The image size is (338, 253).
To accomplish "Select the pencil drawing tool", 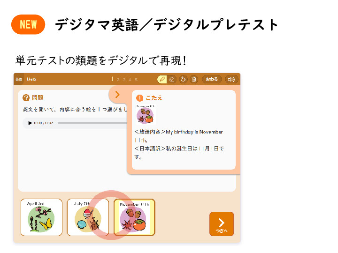I will (162, 79).
